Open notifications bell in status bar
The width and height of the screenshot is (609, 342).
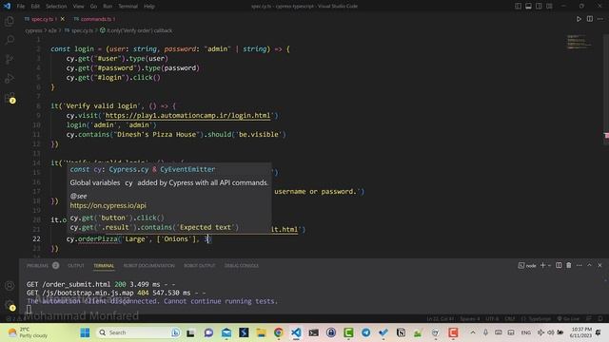pyautogui.click(x=600, y=319)
